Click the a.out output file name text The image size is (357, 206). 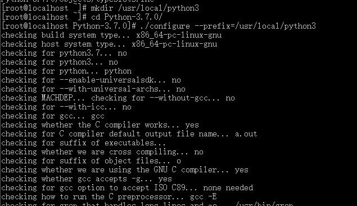(x=246, y=134)
